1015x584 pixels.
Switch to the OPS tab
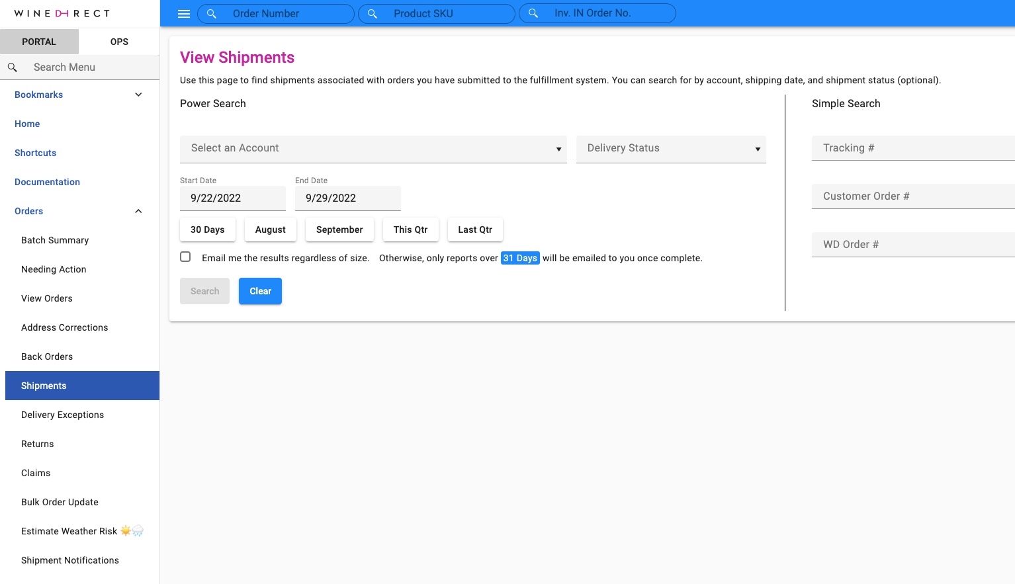(x=119, y=42)
